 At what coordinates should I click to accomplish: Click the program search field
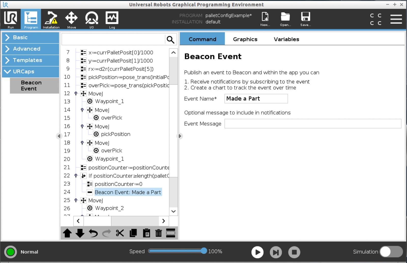point(113,40)
